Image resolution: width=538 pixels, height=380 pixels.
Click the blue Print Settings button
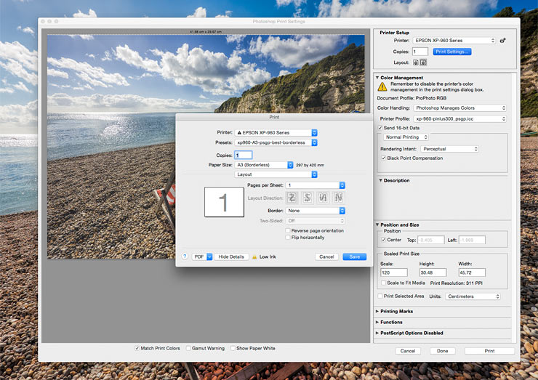[452, 52]
